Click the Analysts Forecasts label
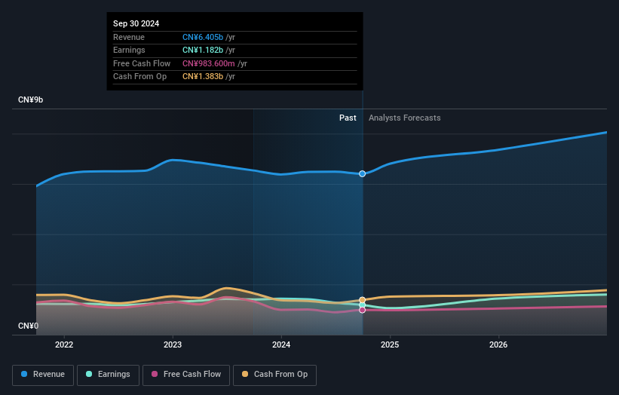The width and height of the screenshot is (619, 395). [405, 118]
